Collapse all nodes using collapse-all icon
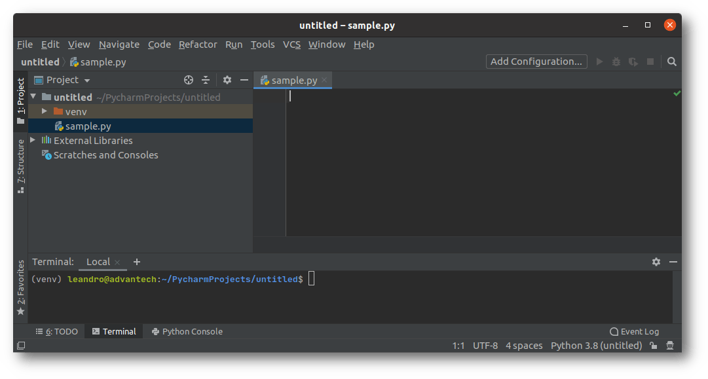 (x=206, y=79)
